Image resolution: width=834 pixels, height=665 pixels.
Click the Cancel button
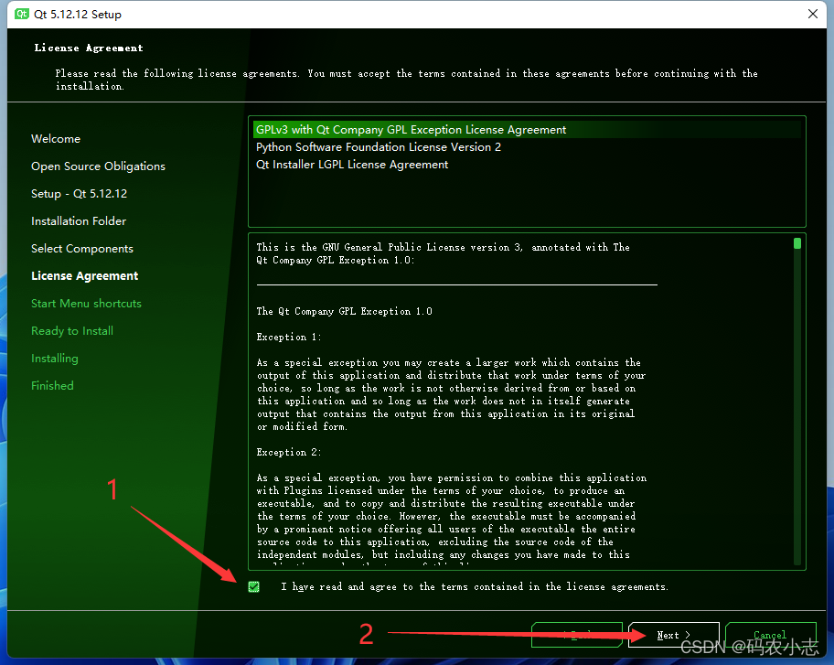click(x=770, y=634)
